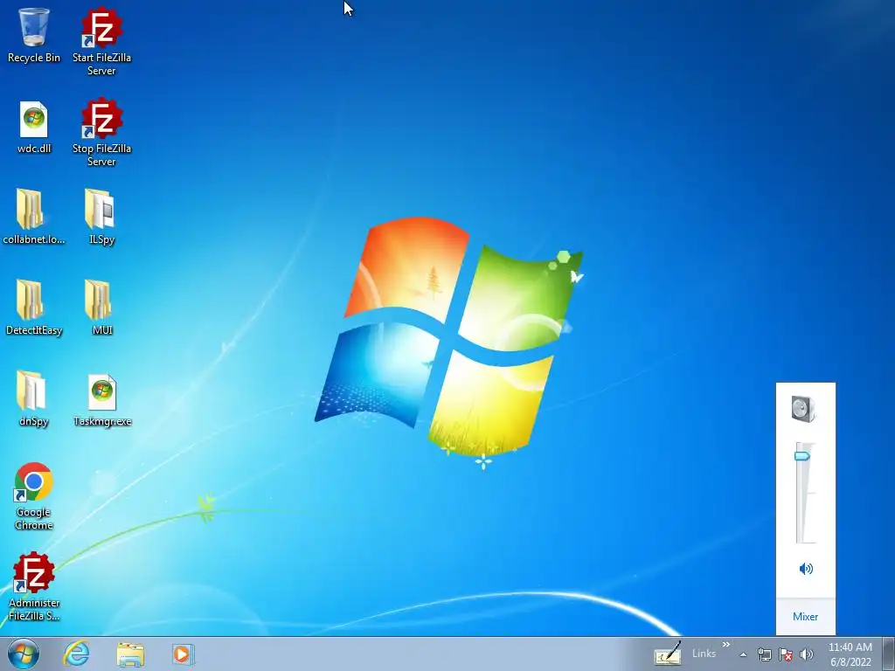
Task: Select the wdc.dll file icon
Action: coord(34,127)
